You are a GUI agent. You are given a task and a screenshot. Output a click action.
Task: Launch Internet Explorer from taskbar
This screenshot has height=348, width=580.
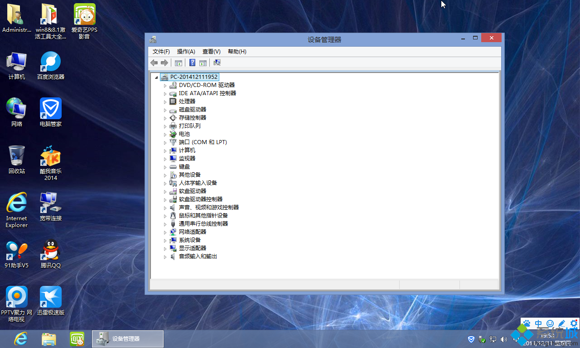click(x=20, y=338)
